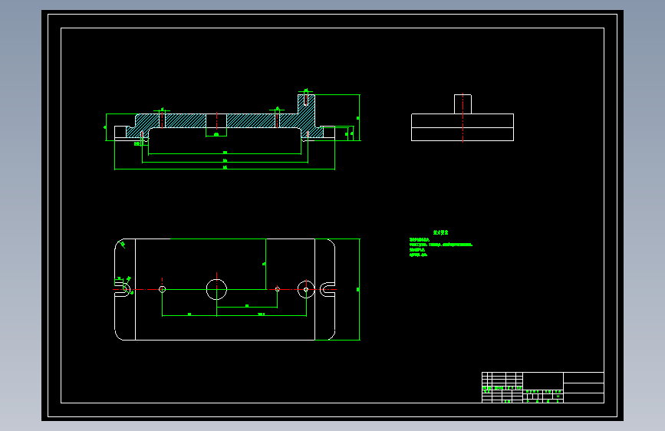
Task: Select the small upright rectangle in side view
Action: (463, 104)
